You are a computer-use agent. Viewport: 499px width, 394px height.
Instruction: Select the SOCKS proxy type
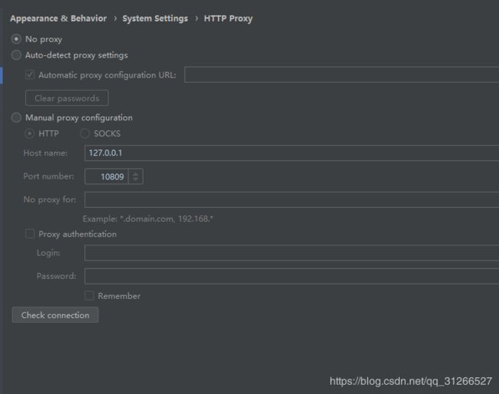click(x=84, y=134)
